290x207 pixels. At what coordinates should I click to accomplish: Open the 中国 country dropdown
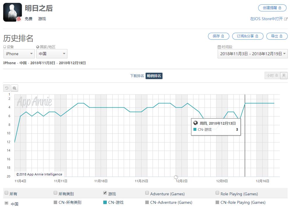52,54
